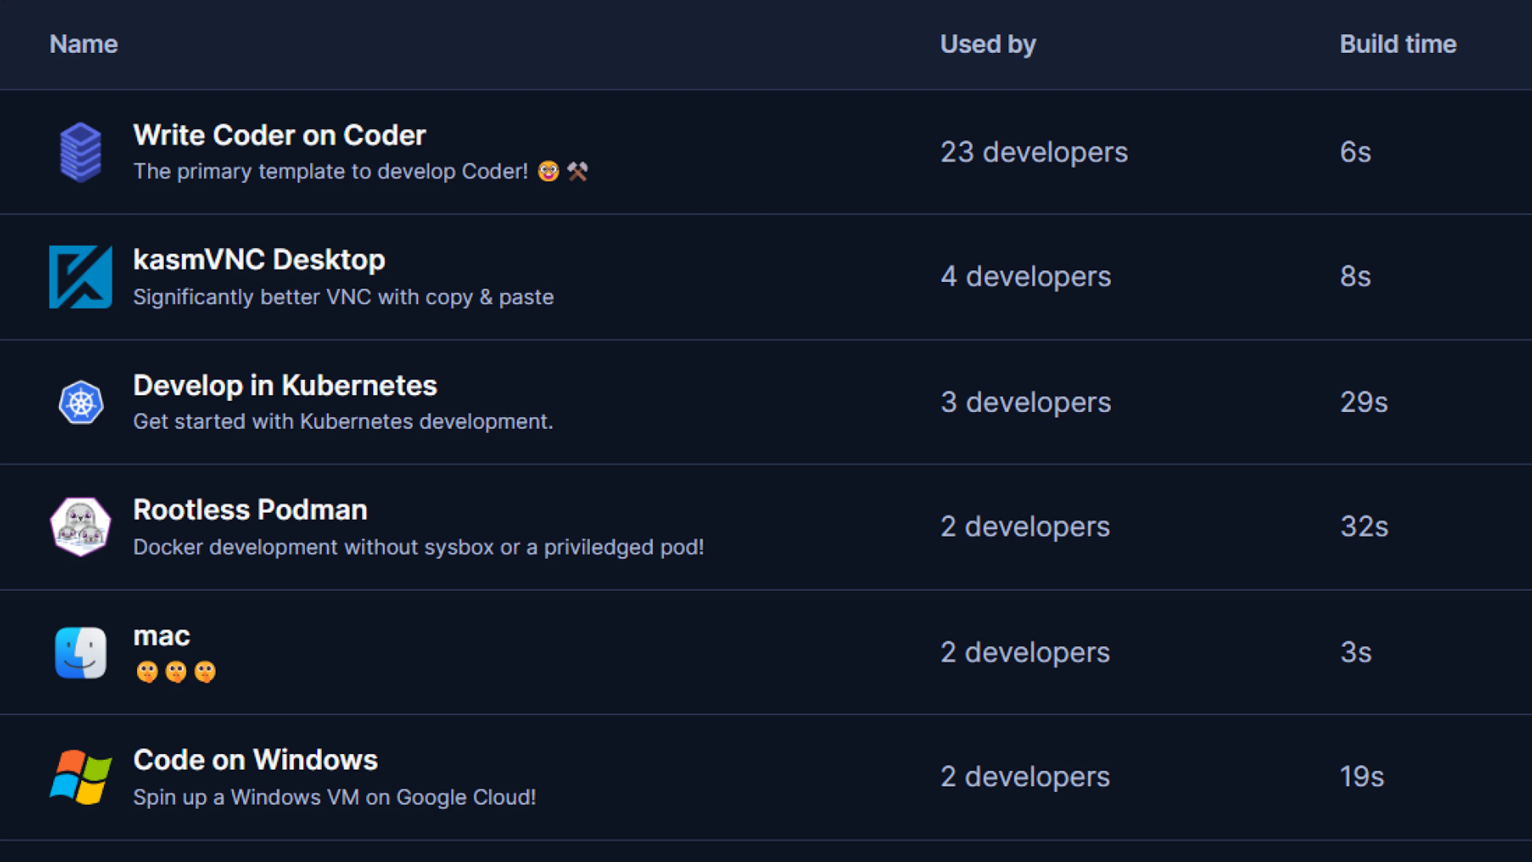Open the Code on Windows template
Screen dimensions: 1532x862
(x=255, y=760)
